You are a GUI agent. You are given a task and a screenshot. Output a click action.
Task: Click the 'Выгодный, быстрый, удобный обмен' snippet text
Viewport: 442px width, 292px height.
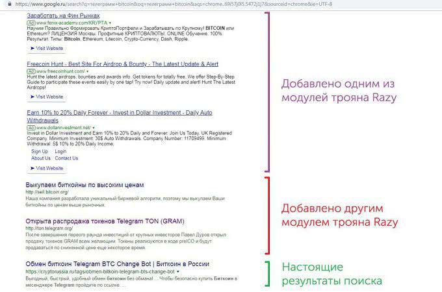(x=131, y=282)
